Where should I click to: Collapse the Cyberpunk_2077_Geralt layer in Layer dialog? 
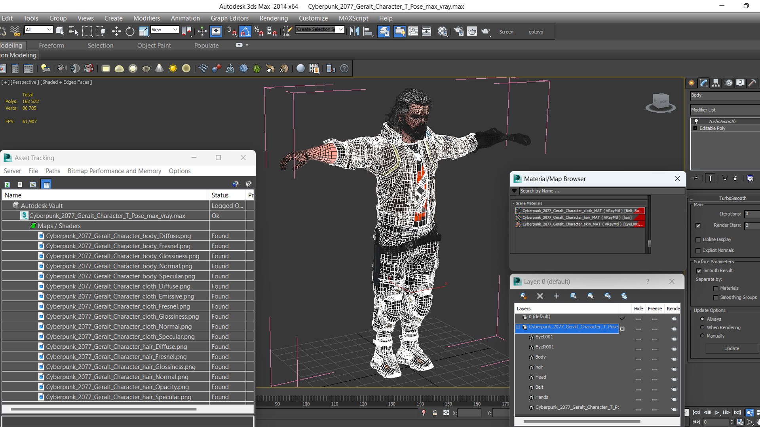pos(518,327)
